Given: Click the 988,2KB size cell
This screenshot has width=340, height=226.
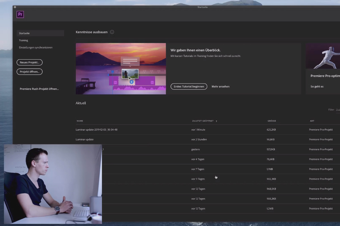Looking at the screenshot, I should [271, 199].
